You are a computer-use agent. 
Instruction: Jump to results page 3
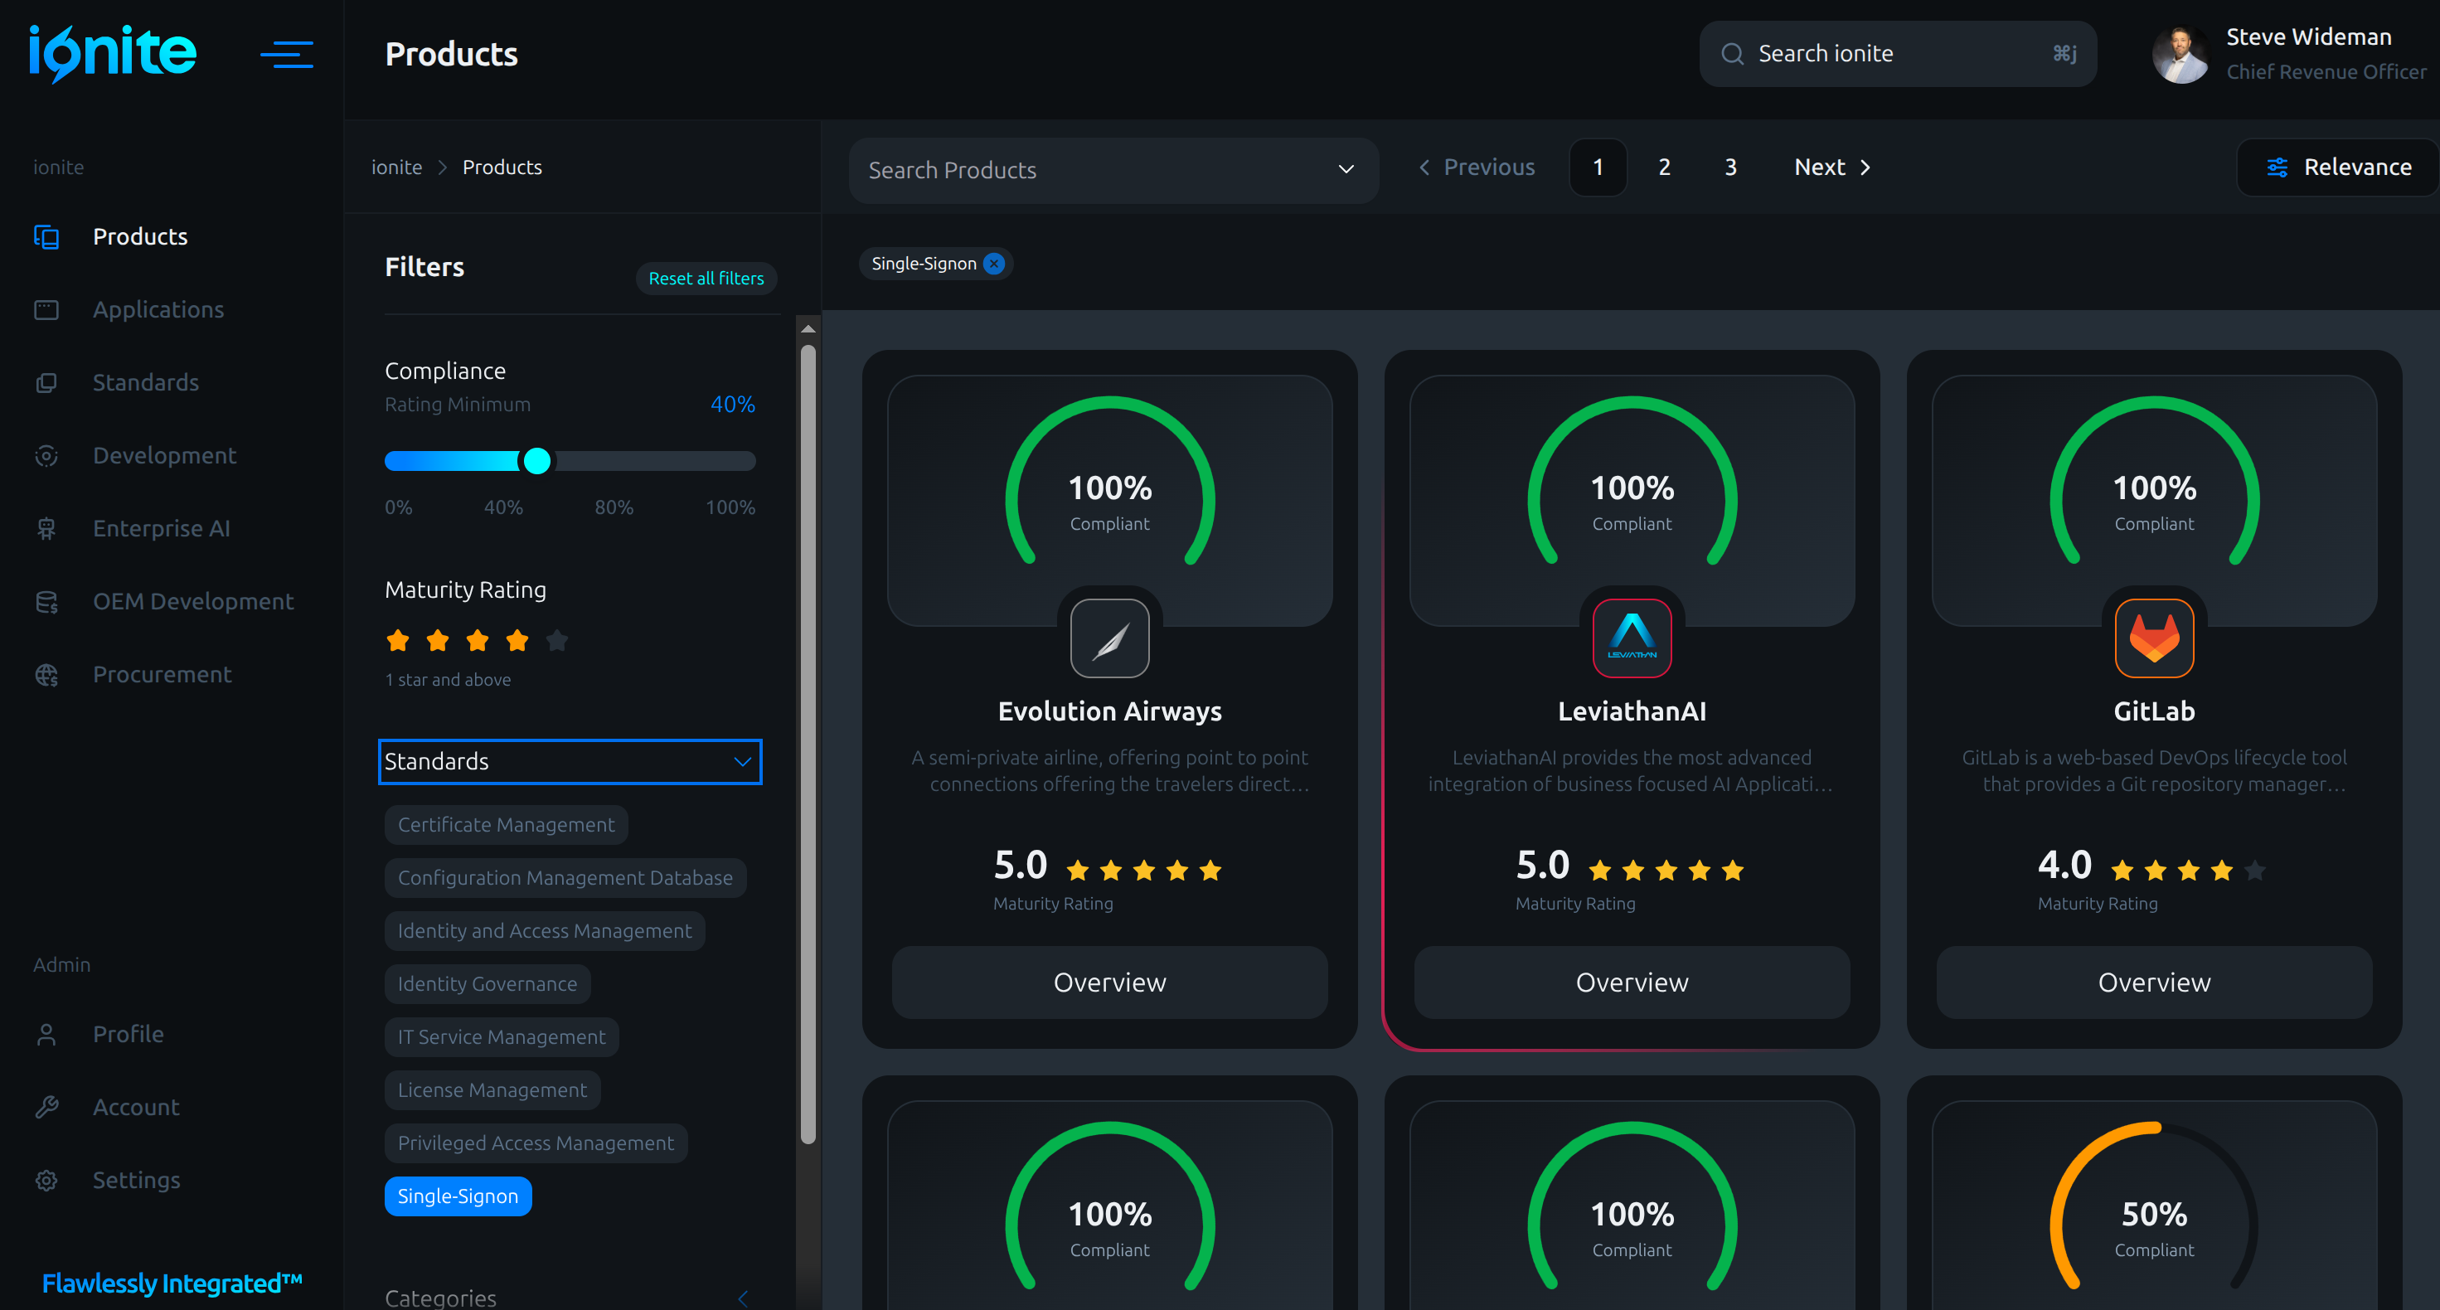(x=1730, y=167)
